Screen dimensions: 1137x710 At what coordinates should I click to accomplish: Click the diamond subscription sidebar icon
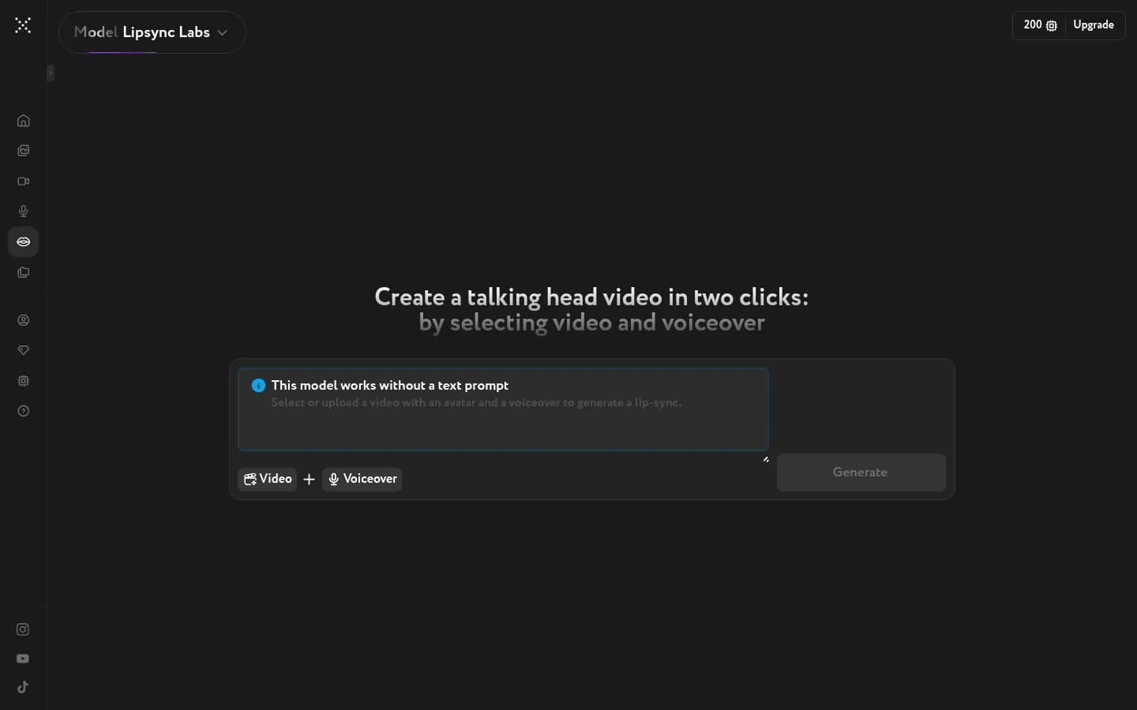pos(23,350)
